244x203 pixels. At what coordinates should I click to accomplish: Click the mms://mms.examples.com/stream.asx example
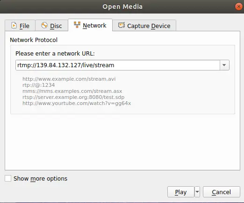tap(72, 91)
